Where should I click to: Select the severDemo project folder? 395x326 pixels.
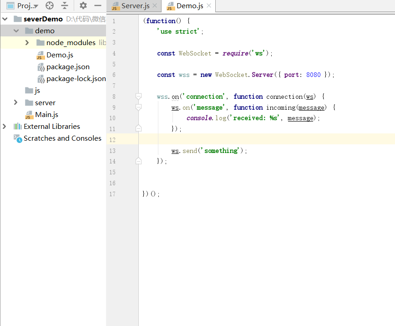click(x=43, y=19)
